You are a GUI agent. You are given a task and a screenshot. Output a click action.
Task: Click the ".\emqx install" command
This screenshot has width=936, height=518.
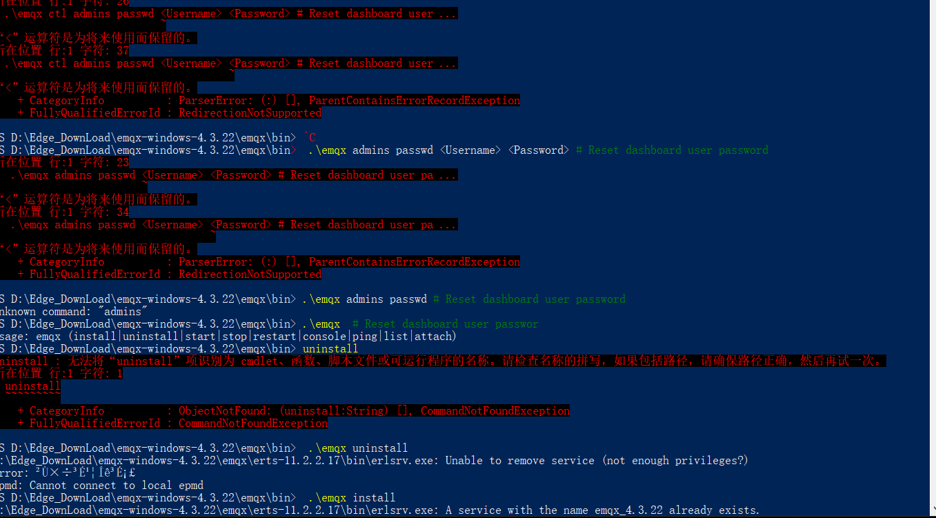coord(352,498)
